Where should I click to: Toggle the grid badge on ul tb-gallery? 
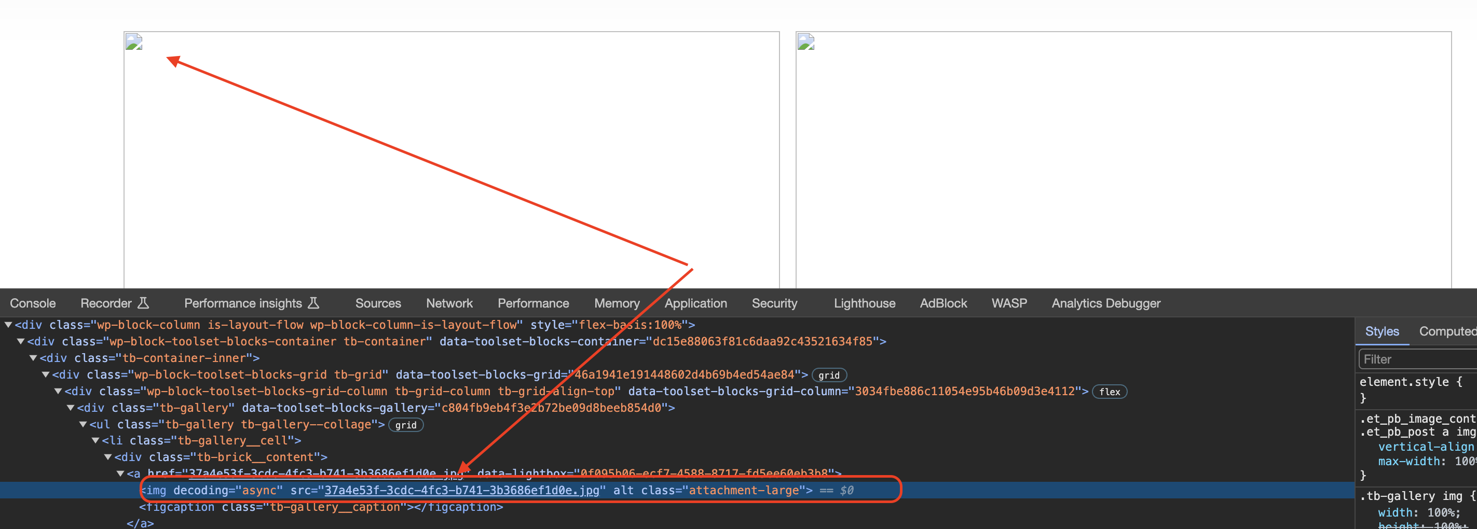406,425
